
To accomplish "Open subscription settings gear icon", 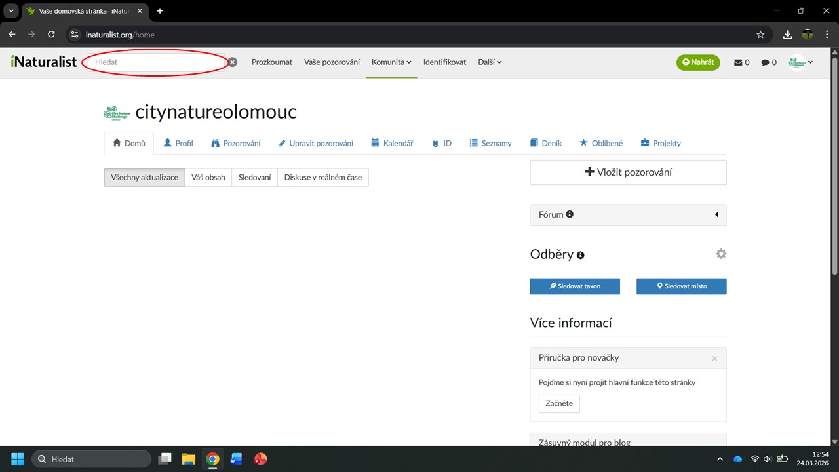I will point(721,254).
